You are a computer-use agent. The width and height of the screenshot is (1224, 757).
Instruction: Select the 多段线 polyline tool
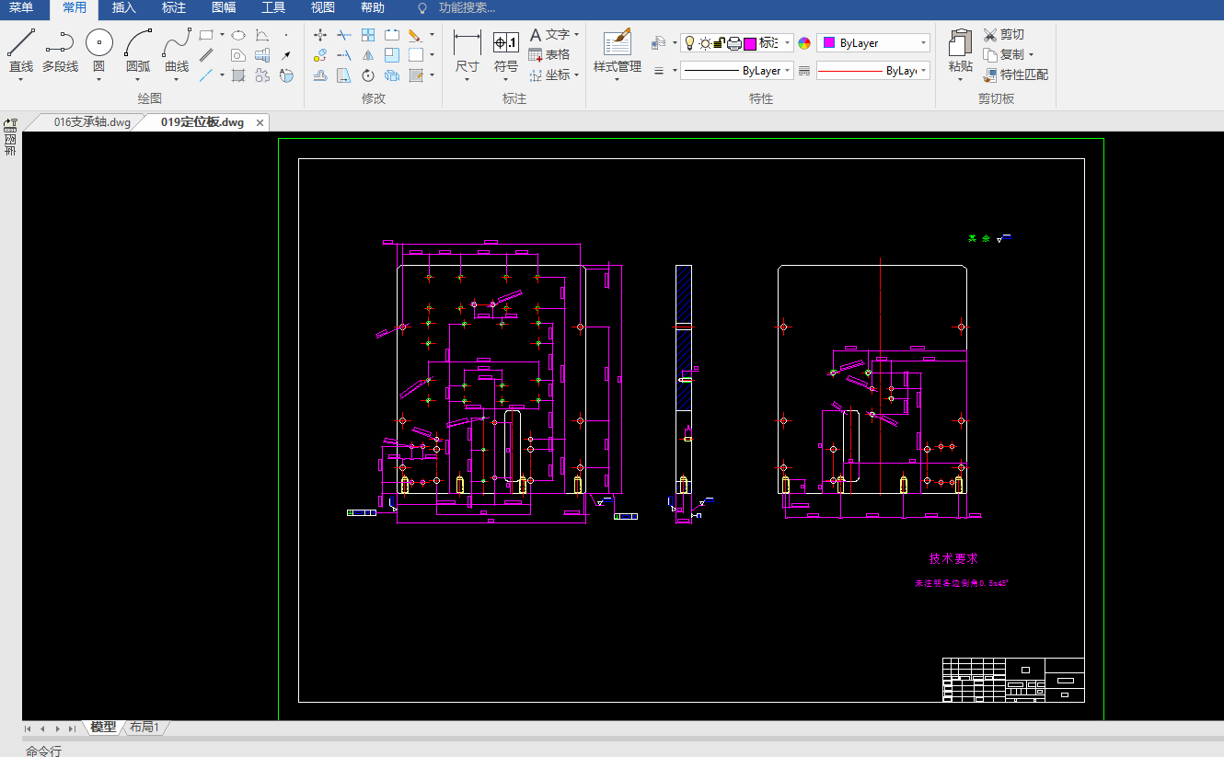pyautogui.click(x=60, y=51)
